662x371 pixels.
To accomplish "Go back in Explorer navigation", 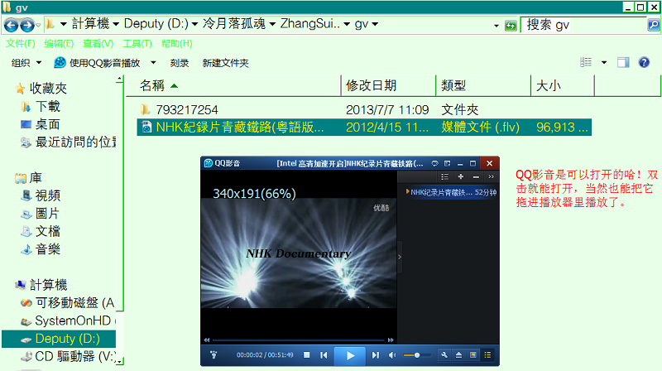I will pos(12,26).
